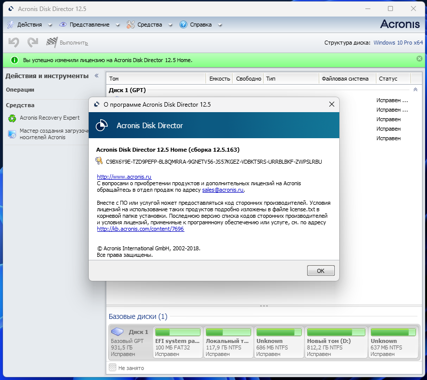427x380 pixels.
Task: Maximize the Acronis Disk Director window
Action: pyautogui.click(x=390, y=9)
